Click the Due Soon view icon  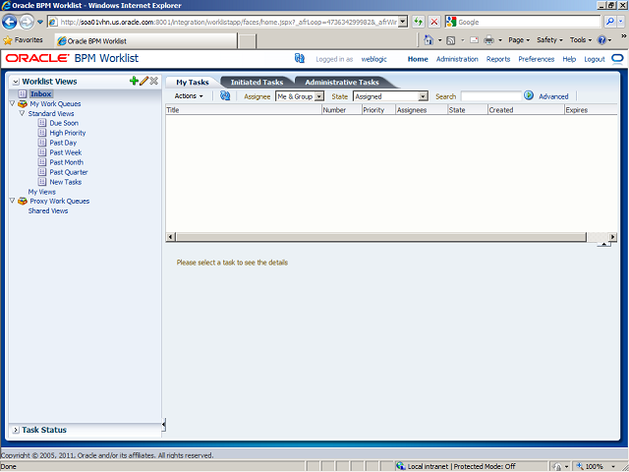pyautogui.click(x=42, y=123)
